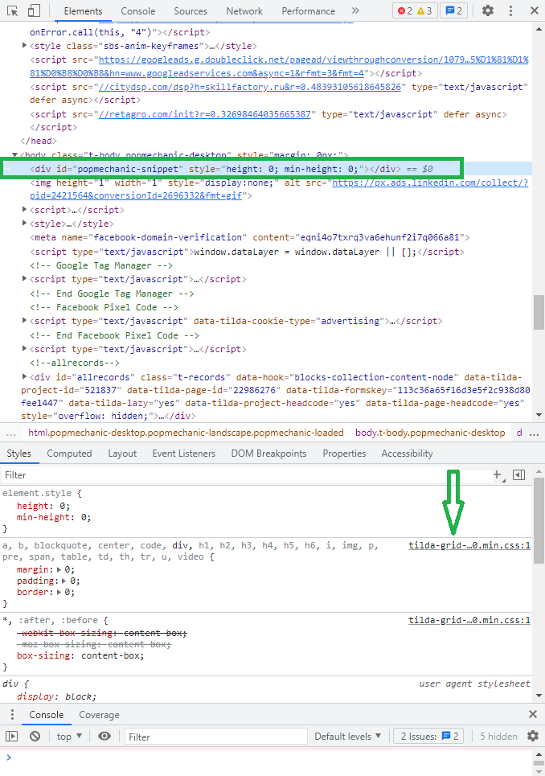Activate the inspect element picker icon
The width and height of the screenshot is (545, 776).
(13, 10)
